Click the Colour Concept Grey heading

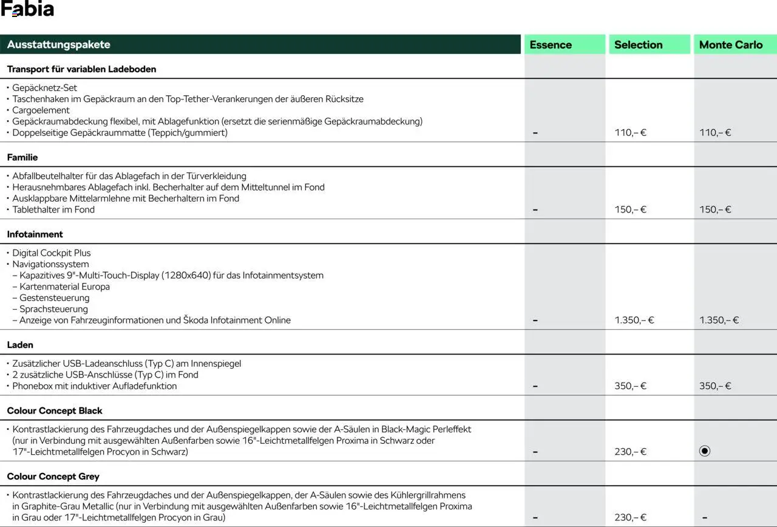(x=53, y=477)
